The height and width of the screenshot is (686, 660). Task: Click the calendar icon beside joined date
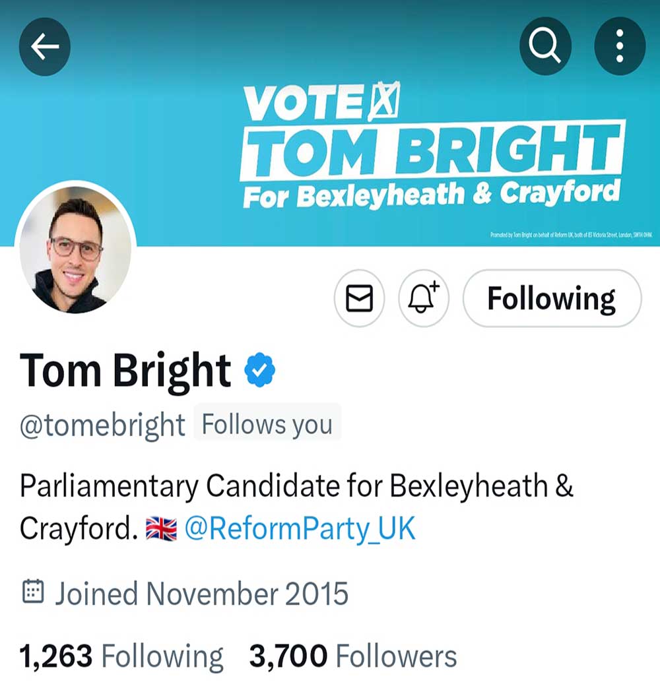point(33,592)
